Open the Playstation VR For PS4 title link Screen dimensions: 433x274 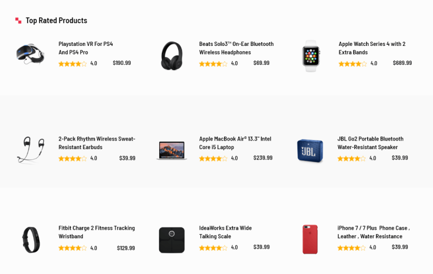click(x=86, y=48)
